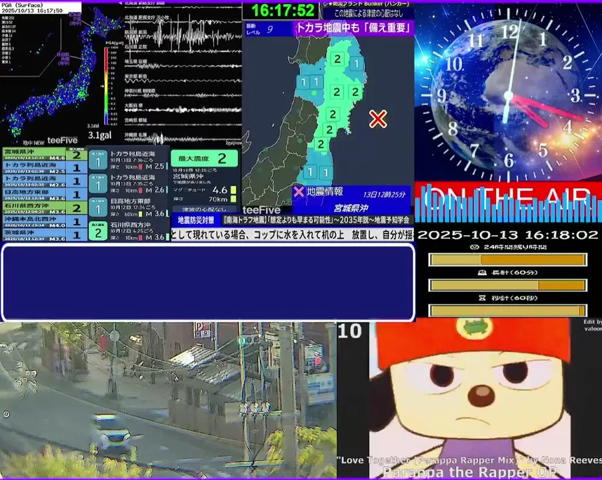Screen dimensions: 602x480
Task: Click the 6 numeral on the analog clock
Action: (x=509, y=160)
